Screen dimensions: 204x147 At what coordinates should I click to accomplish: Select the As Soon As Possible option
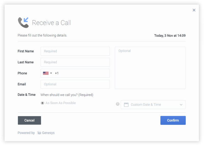pyautogui.click(x=42, y=103)
